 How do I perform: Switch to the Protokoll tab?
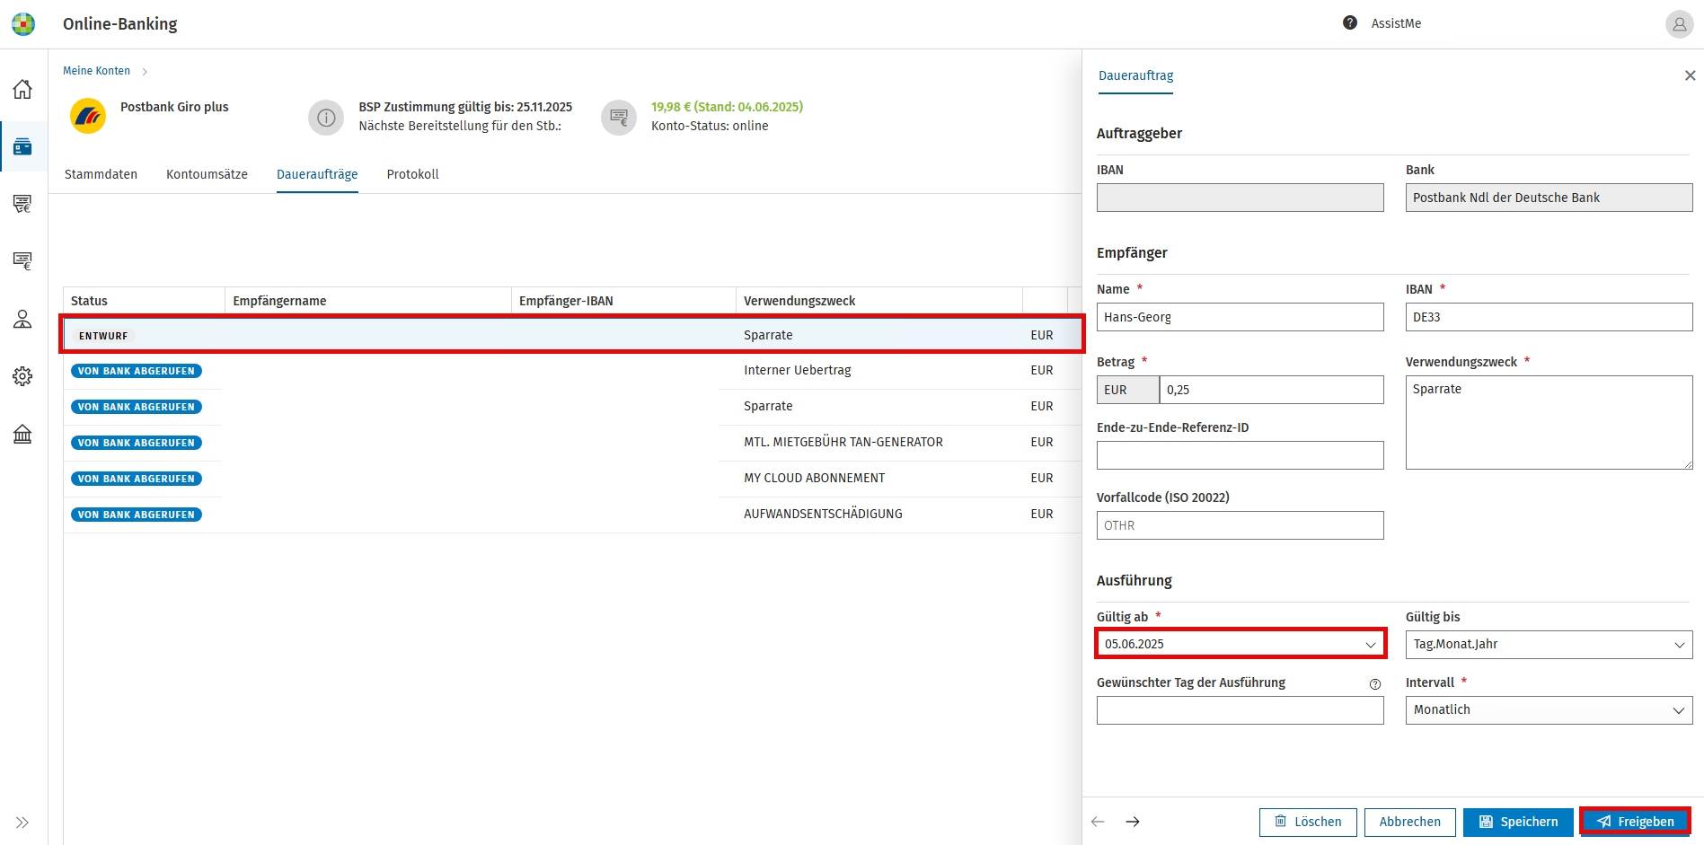pos(412,174)
